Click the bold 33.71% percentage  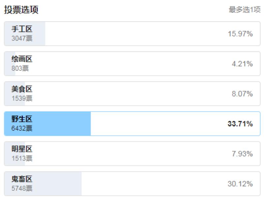[240, 124]
